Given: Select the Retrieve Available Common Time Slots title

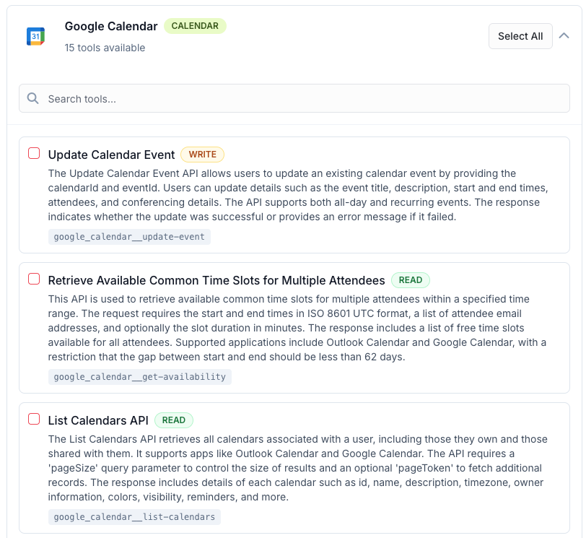Looking at the screenshot, I should [x=217, y=280].
